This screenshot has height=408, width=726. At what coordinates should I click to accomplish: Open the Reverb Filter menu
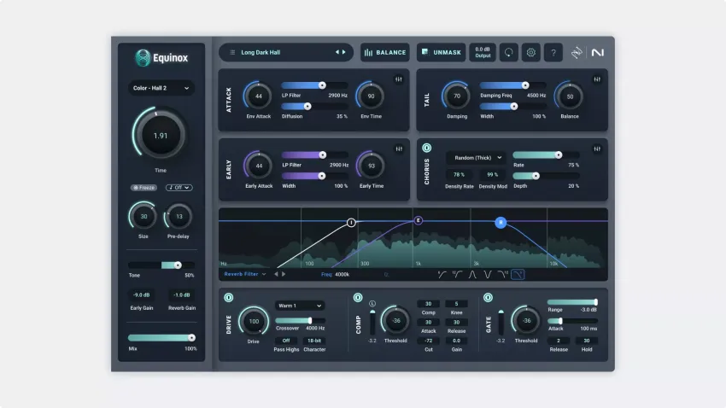click(244, 274)
